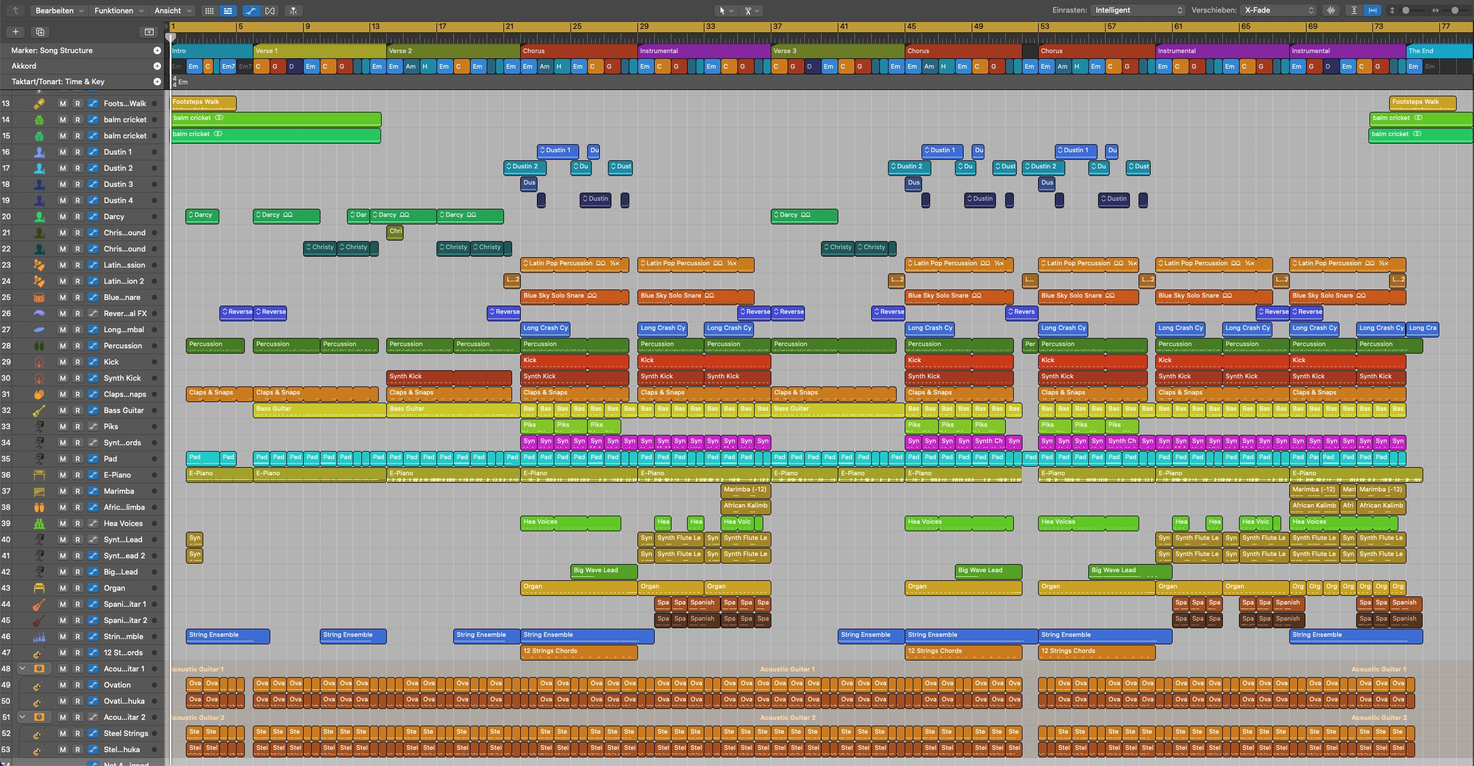Open the Einrasten Intelligent dropdown

[1137, 10]
